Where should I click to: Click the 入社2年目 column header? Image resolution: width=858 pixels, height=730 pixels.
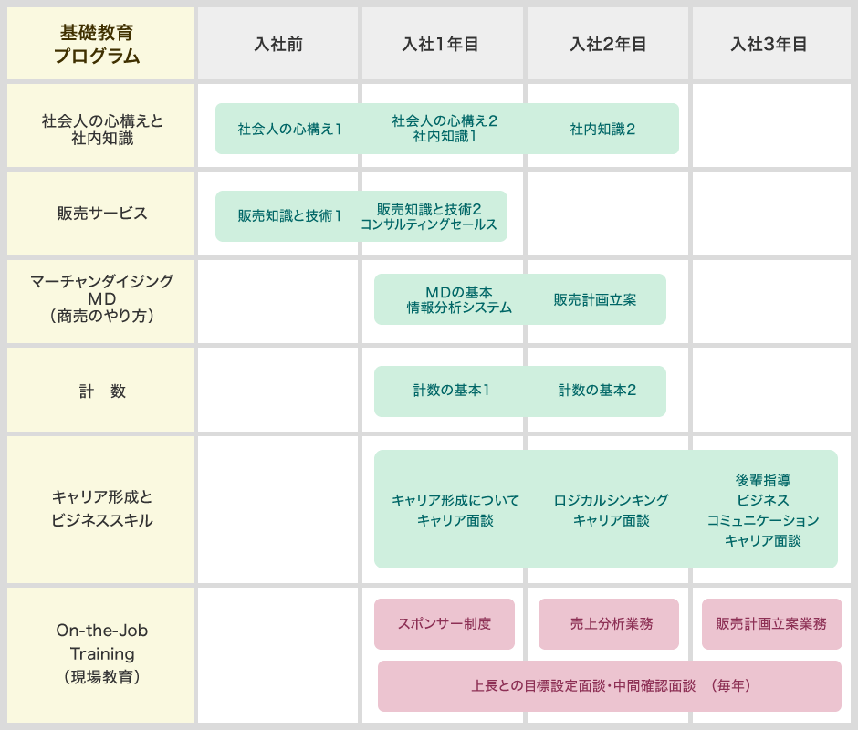click(x=608, y=44)
